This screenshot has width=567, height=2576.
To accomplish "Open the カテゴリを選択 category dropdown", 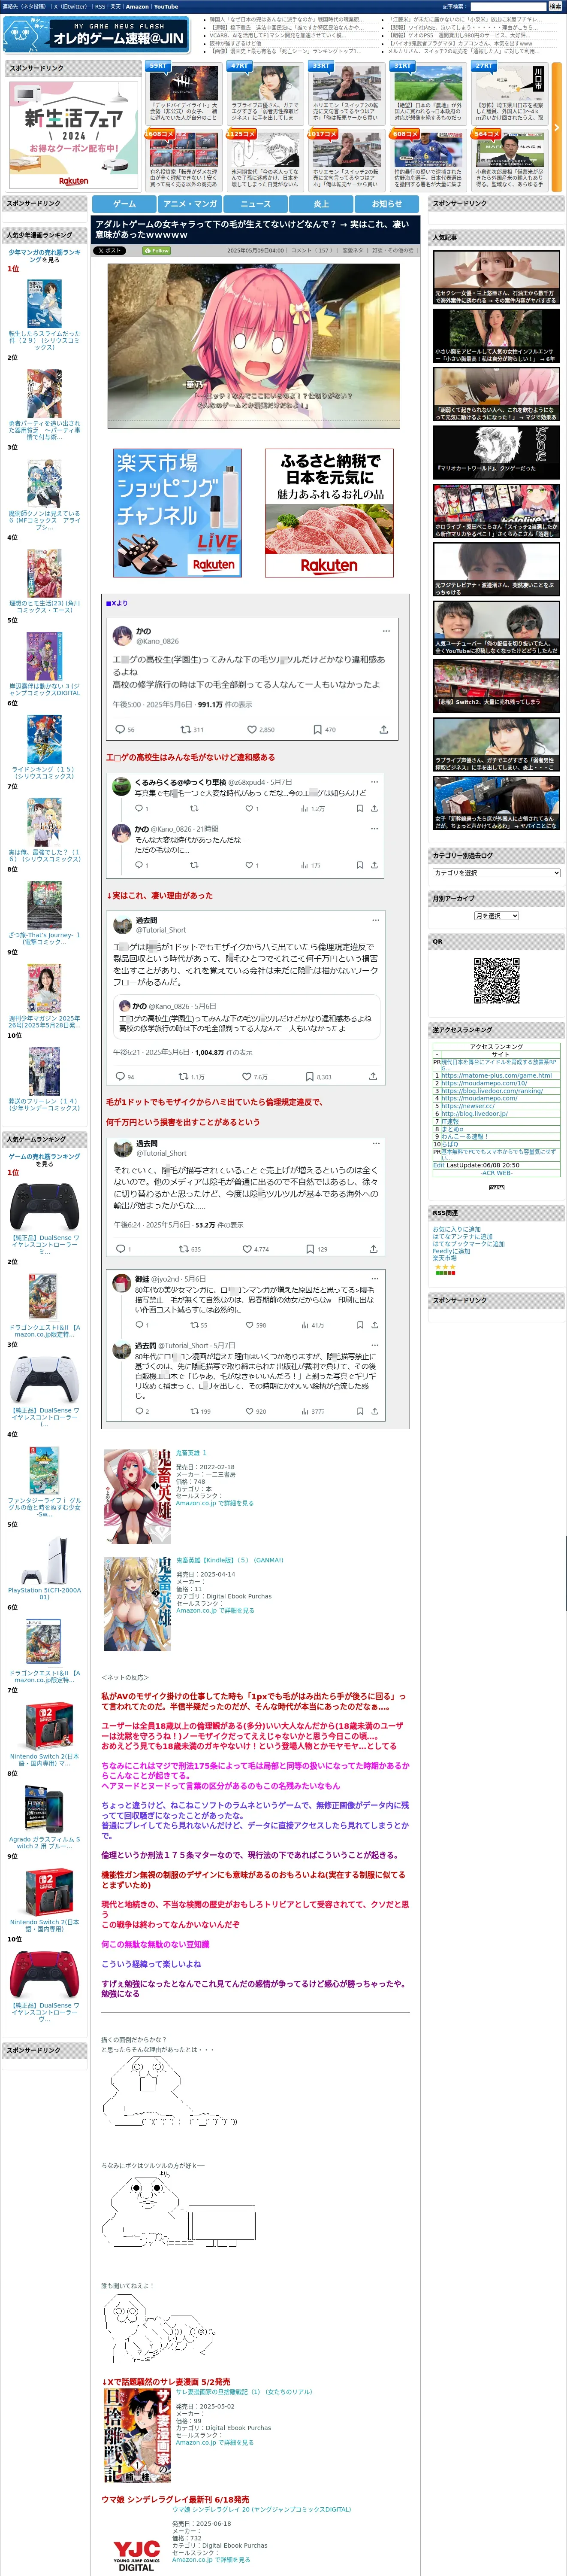I will click(496, 873).
